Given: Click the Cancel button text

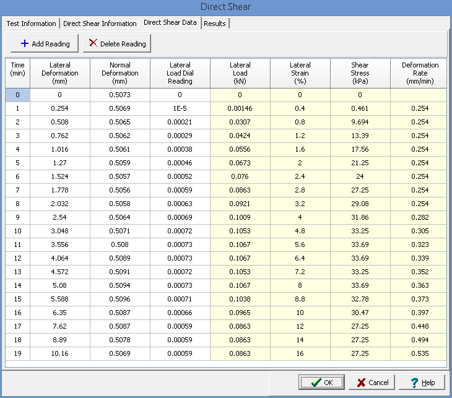Looking at the screenshot, I should [378, 383].
